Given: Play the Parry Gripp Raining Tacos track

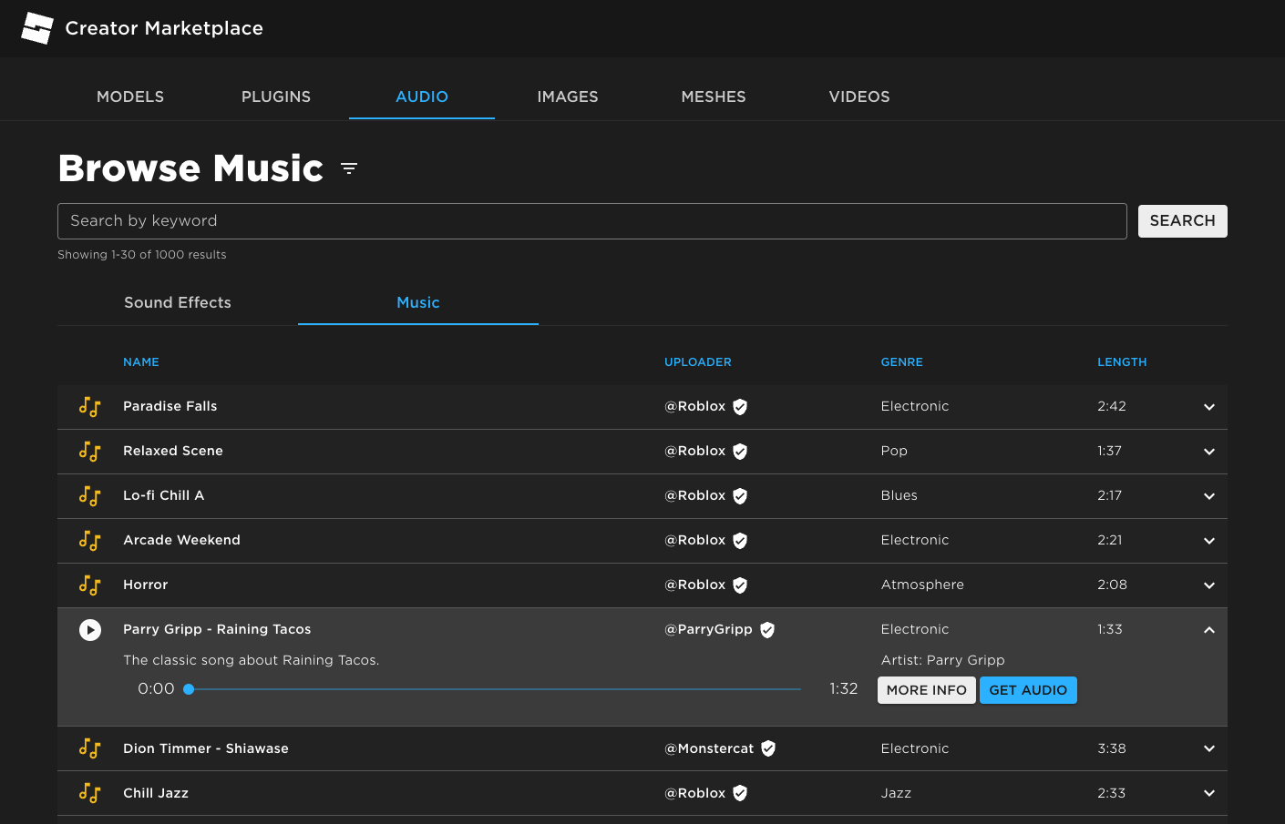Looking at the screenshot, I should tap(90, 630).
